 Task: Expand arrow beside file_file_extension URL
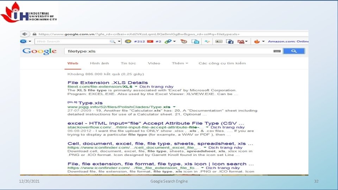[202, 168]
